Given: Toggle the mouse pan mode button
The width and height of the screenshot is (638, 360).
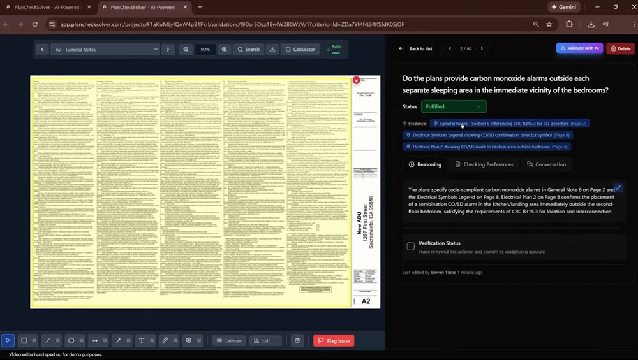Looking at the screenshot, I should click(x=297, y=341).
